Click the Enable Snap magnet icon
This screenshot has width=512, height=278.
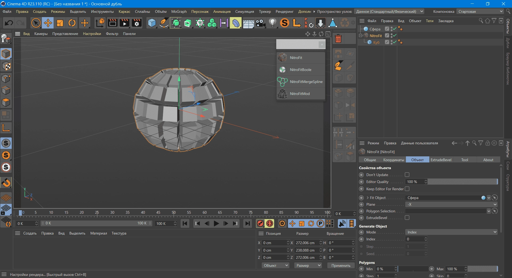(x=6, y=183)
